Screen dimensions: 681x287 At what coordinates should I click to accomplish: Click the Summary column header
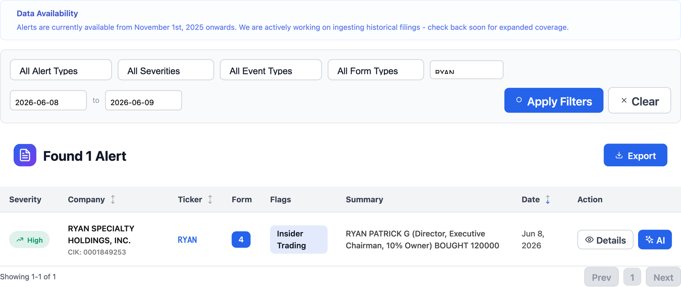pyautogui.click(x=364, y=200)
